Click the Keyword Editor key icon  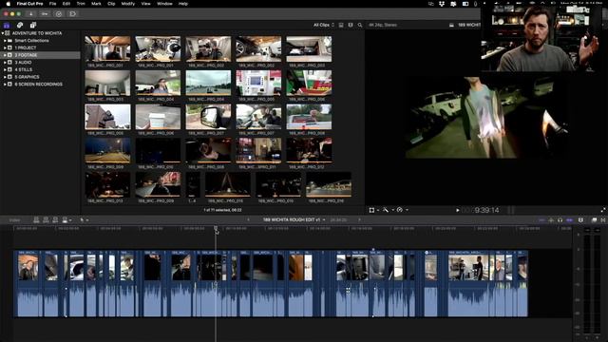(x=45, y=14)
